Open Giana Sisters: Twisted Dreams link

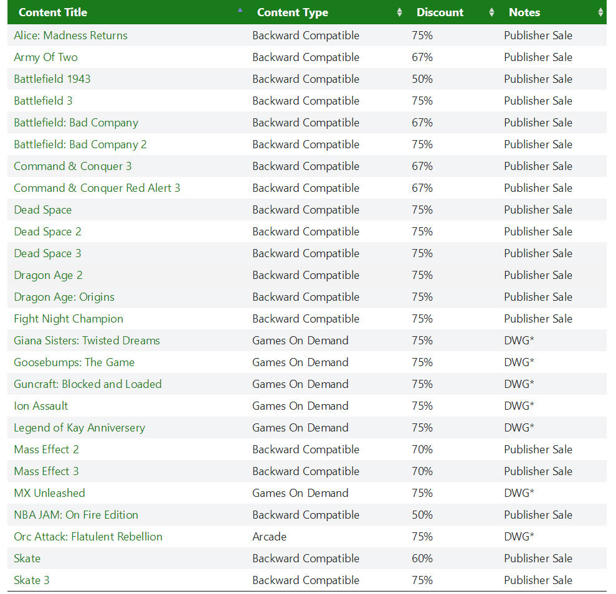(x=87, y=341)
